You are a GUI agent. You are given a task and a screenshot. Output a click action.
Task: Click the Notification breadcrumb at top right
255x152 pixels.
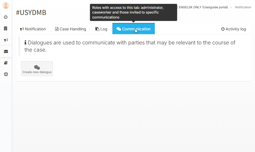[x=243, y=7]
